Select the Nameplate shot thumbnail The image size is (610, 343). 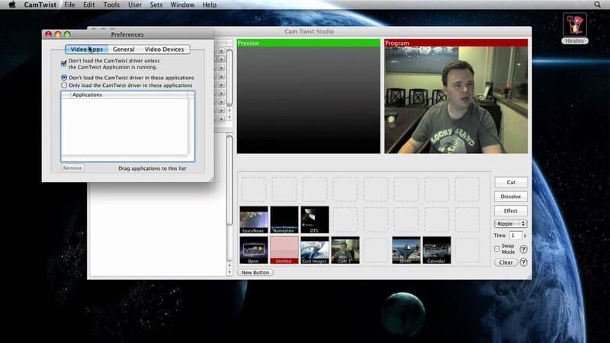coord(284,220)
